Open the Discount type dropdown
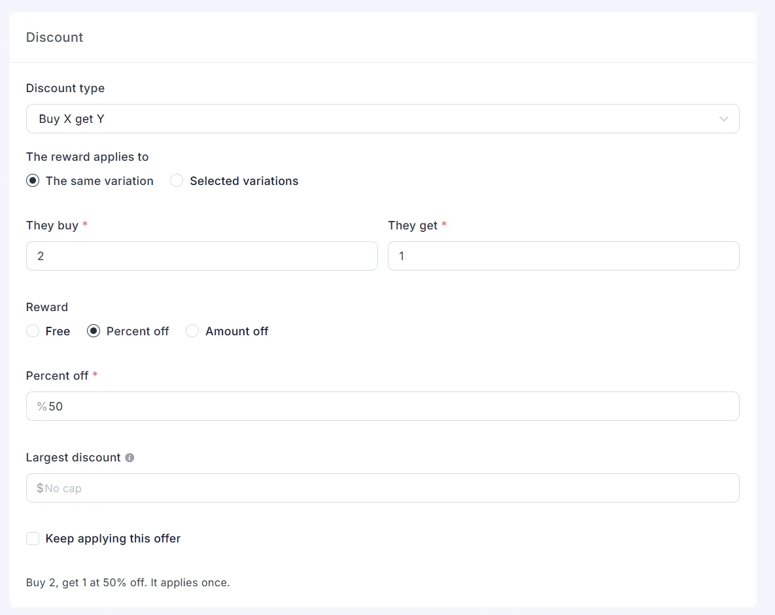775x615 pixels. (x=383, y=118)
